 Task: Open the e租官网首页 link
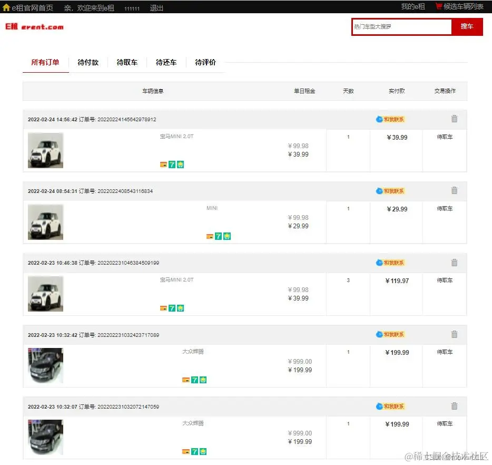click(32, 8)
